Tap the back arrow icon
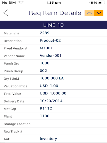The image size is (107, 143). click(6, 13)
